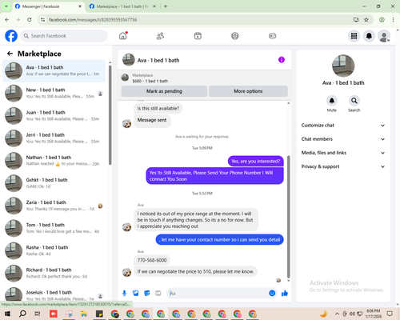Bookmark this page star icon
The width and height of the screenshot is (400, 320).
coord(366,19)
